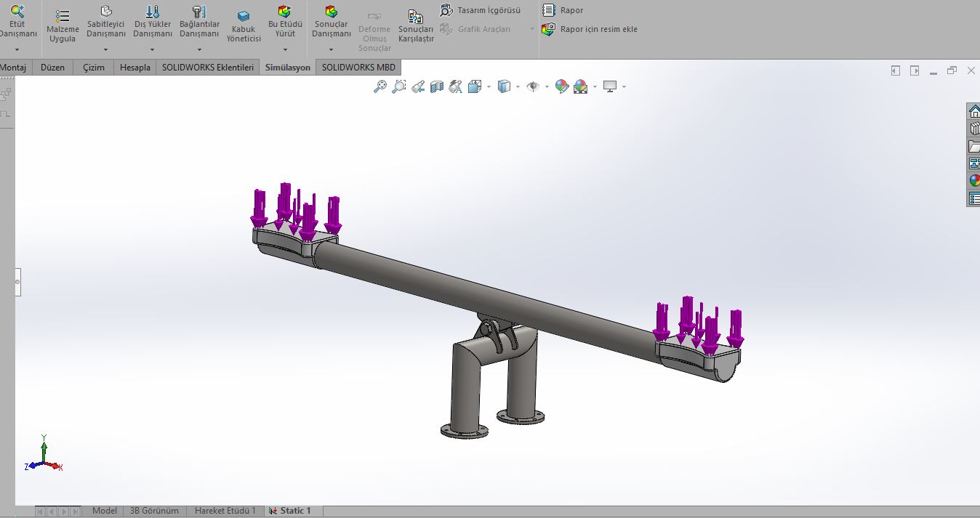Open Custom Properties task pane icon
This screenshot has width=980, height=518.
point(973,198)
